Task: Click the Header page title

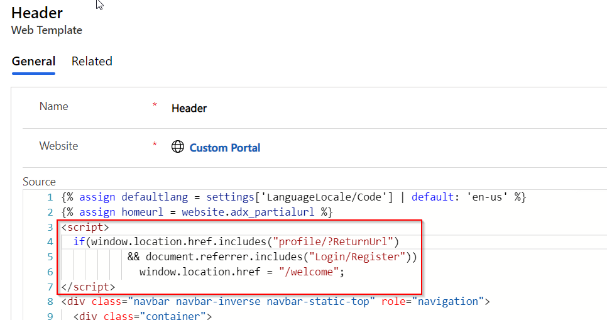Action: [37, 13]
